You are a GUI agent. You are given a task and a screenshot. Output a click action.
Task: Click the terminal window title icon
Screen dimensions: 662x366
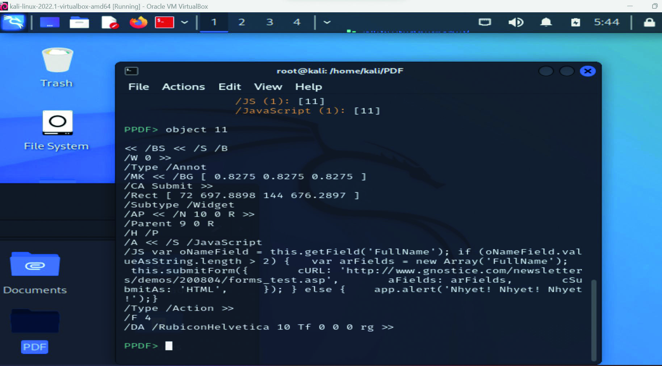131,71
